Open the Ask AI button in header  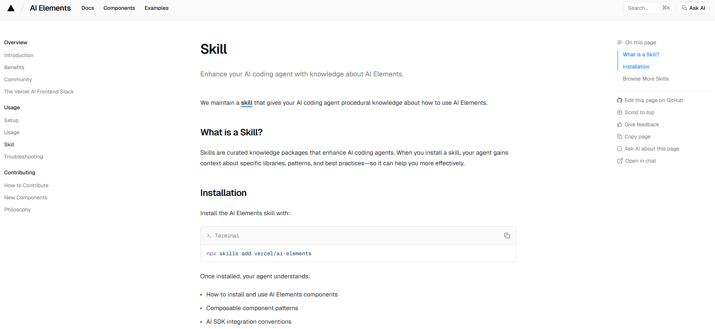pos(693,8)
